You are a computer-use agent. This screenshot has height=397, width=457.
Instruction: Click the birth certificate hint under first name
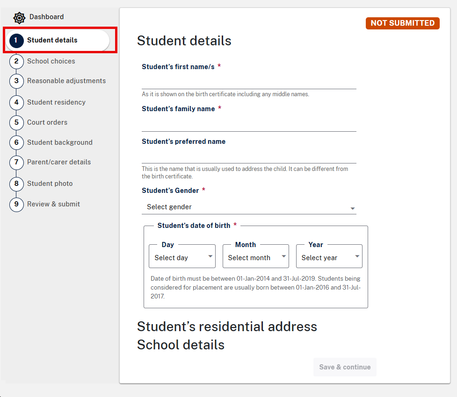(x=225, y=94)
